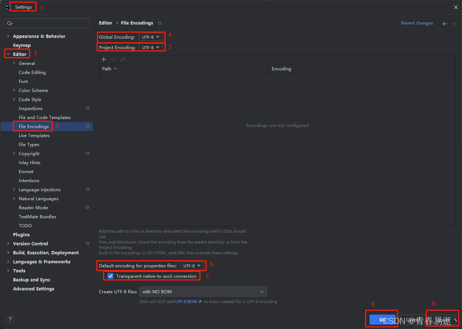Select Plugins in the settings sidebar
The height and width of the screenshot is (329, 462).
[21, 234]
